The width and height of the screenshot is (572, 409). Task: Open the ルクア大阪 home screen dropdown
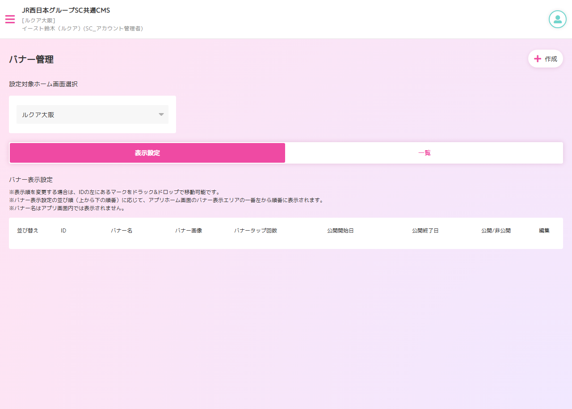point(92,114)
